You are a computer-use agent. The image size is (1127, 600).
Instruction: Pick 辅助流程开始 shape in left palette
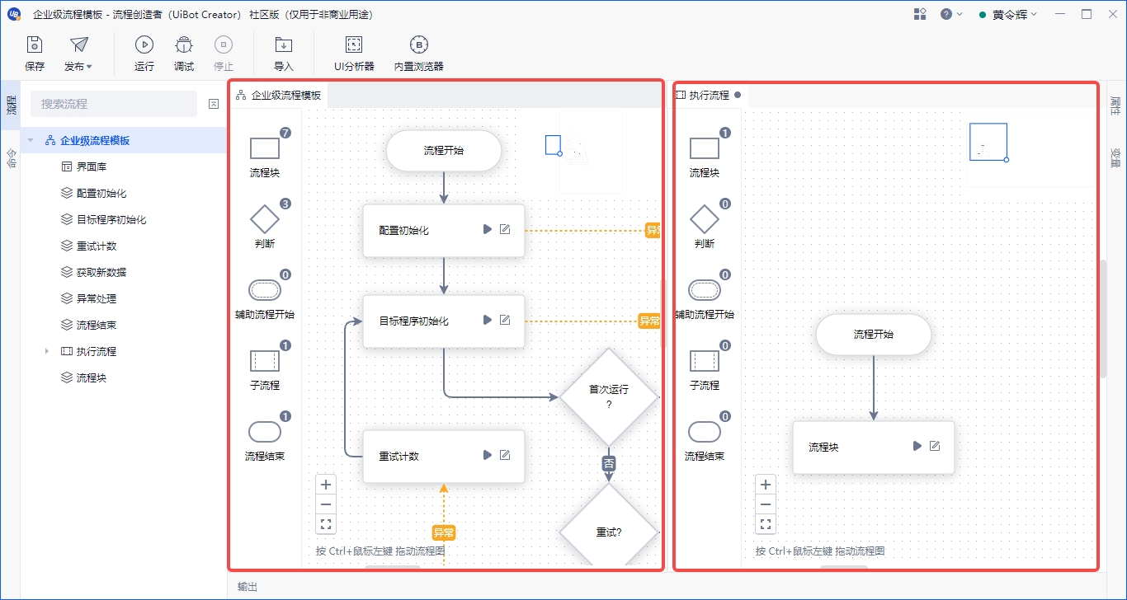pos(265,290)
